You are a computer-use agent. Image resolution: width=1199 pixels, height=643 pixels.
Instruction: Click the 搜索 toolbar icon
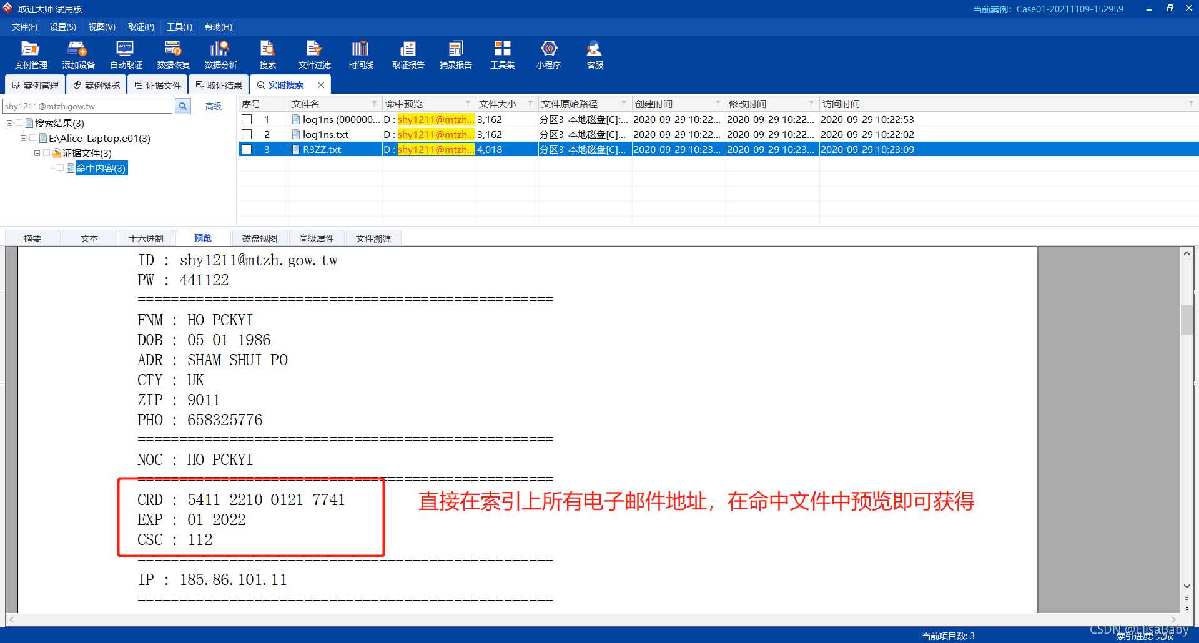267,55
